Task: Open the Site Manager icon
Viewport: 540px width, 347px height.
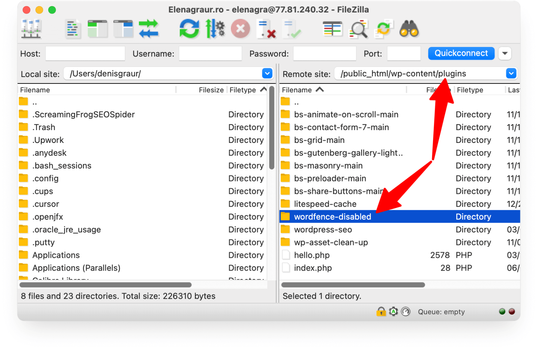Action: pyautogui.click(x=31, y=29)
